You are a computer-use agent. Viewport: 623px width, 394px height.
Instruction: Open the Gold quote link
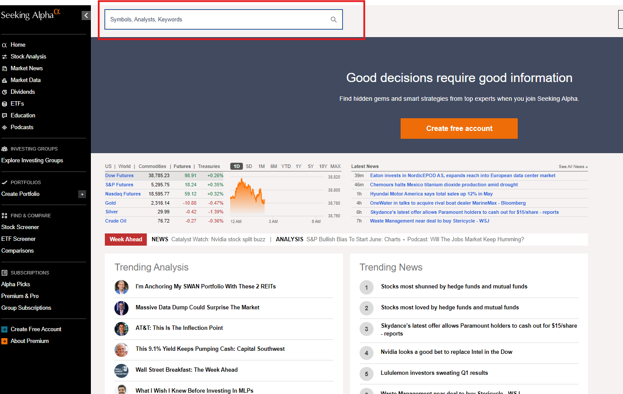click(111, 203)
